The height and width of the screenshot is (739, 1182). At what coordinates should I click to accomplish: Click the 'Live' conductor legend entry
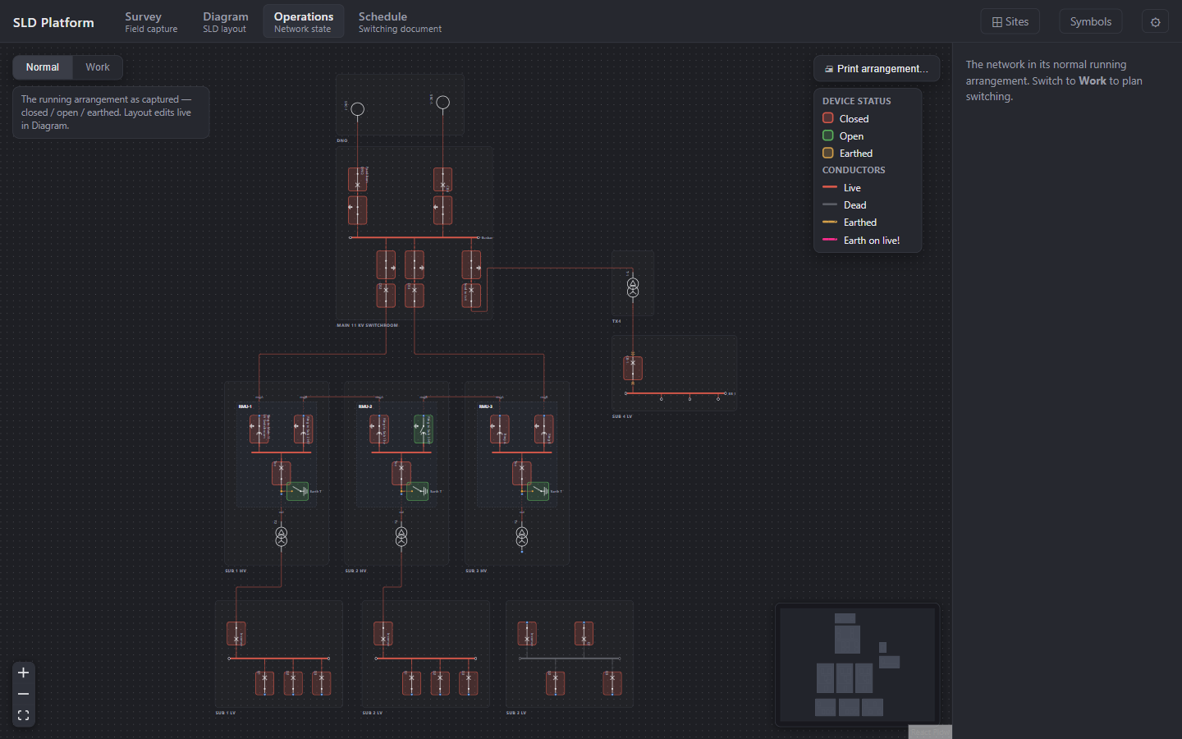click(x=842, y=188)
